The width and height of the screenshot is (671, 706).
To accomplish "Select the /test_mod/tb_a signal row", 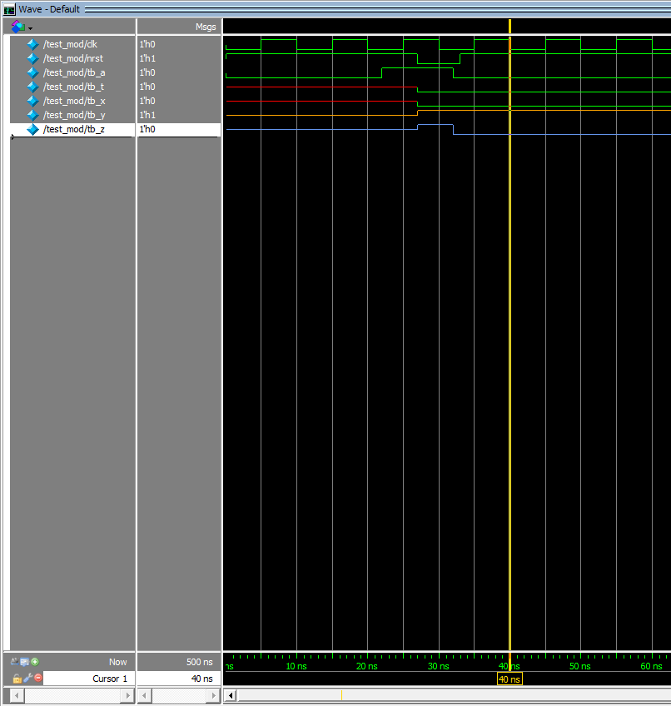I will click(74, 72).
